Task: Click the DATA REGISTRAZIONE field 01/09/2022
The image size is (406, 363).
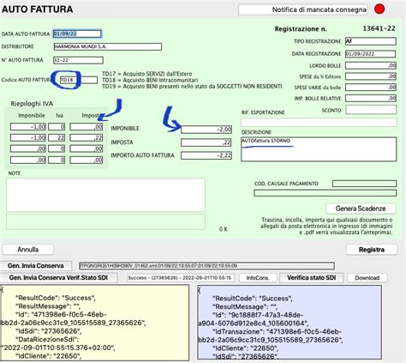Action: (370, 54)
